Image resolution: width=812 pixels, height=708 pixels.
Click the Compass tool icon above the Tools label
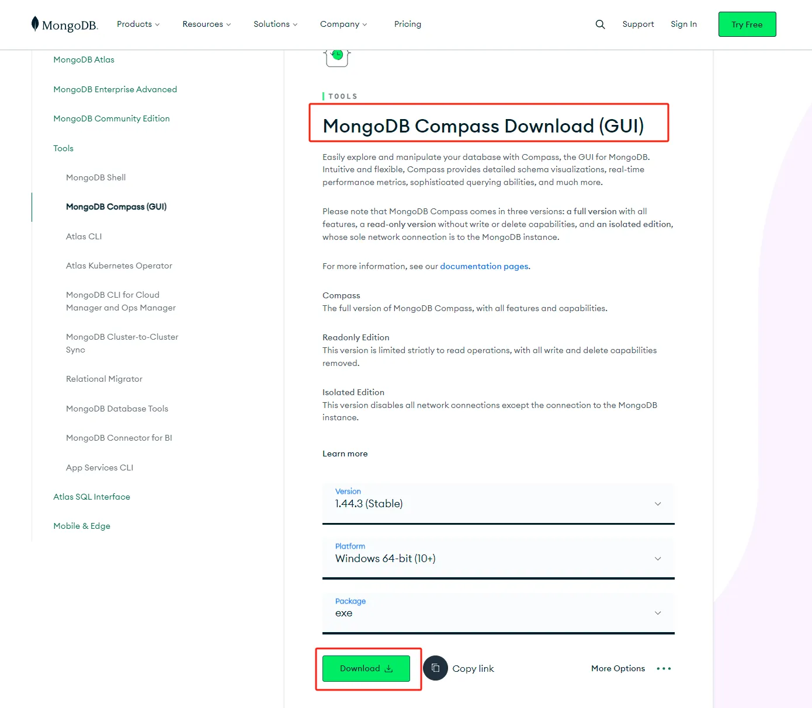click(337, 57)
